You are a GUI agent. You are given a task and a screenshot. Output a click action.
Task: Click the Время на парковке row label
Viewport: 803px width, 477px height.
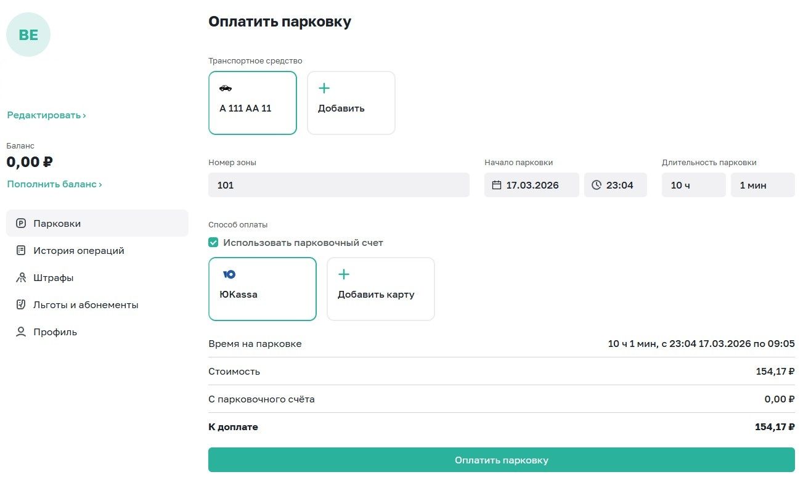coord(255,344)
